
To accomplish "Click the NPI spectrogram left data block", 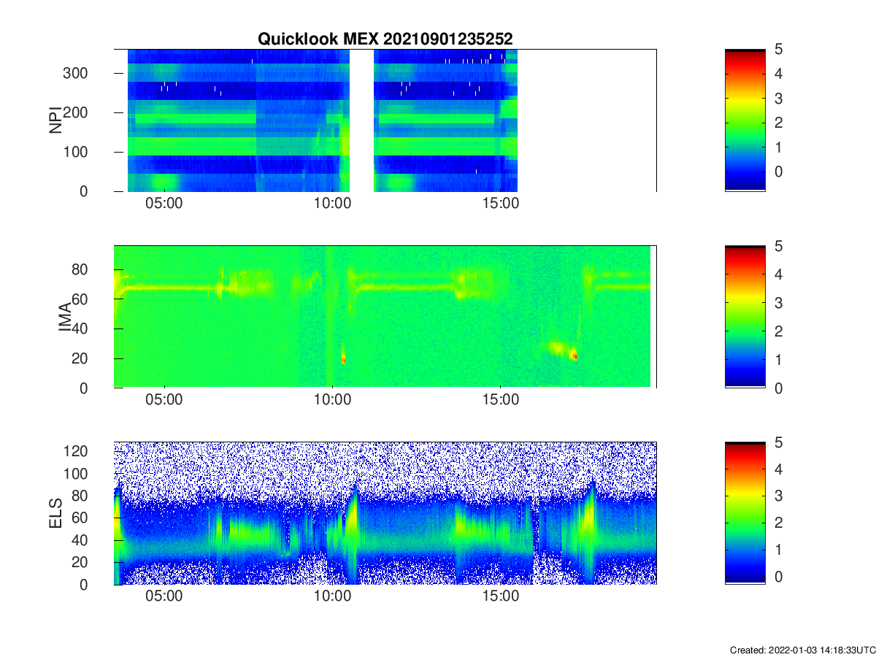I will [239, 120].
